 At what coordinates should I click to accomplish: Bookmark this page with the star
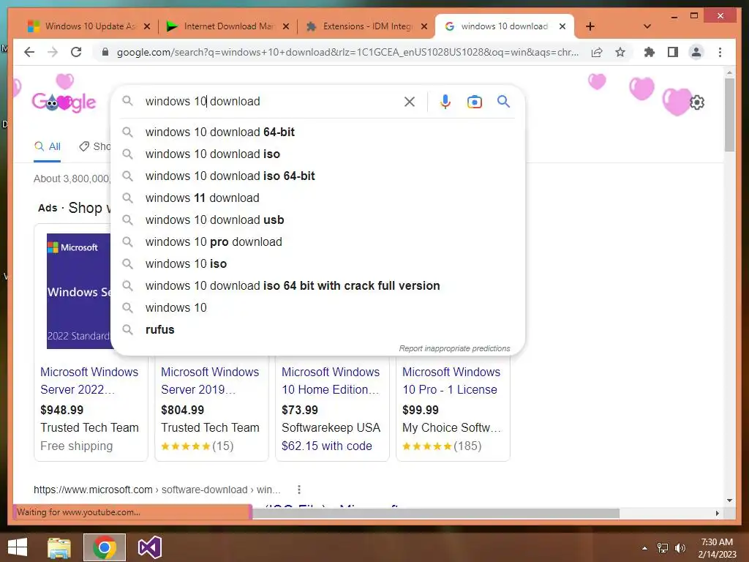[620, 52]
